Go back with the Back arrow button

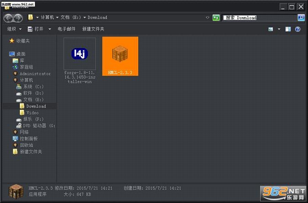(8, 18)
